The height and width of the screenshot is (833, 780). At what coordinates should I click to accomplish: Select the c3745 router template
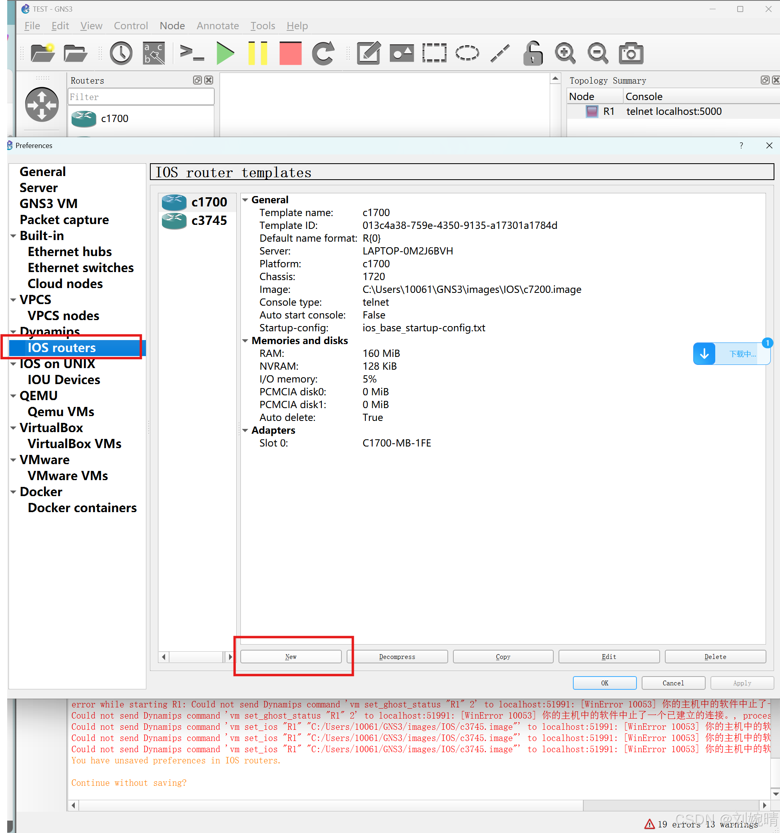[x=209, y=220]
